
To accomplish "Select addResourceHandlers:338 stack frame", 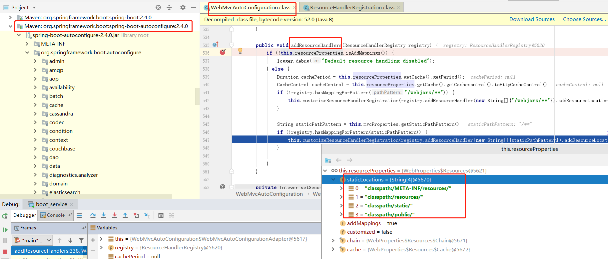I will 49,251.
